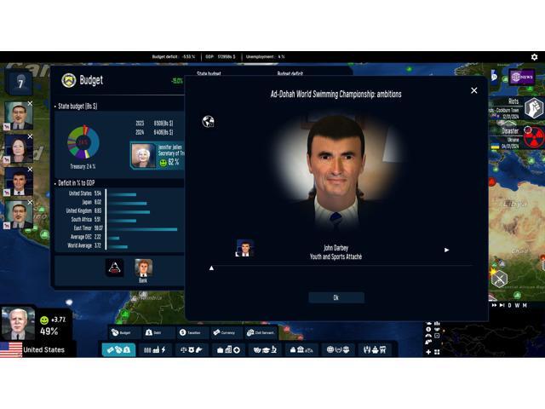Select the parliament and institutions toolbar group
The width and height of the screenshot is (545, 409).
tap(301, 349)
